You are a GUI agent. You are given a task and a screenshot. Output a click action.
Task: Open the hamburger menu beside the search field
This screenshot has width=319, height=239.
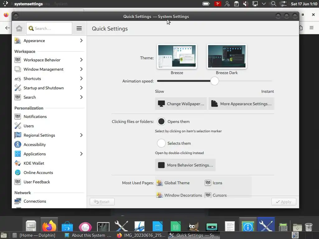pyautogui.click(x=79, y=28)
